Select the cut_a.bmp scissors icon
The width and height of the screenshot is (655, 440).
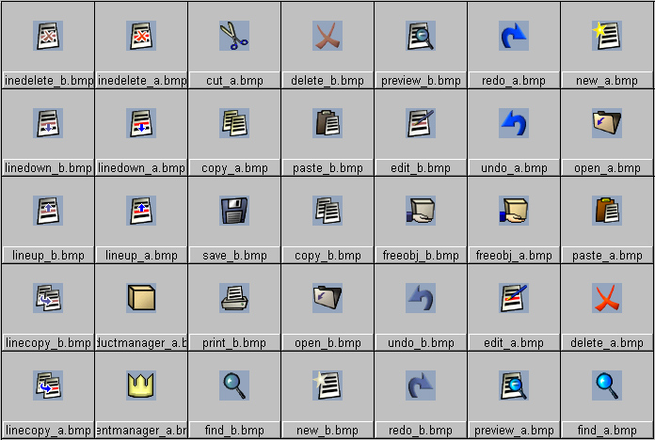tap(234, 36)
